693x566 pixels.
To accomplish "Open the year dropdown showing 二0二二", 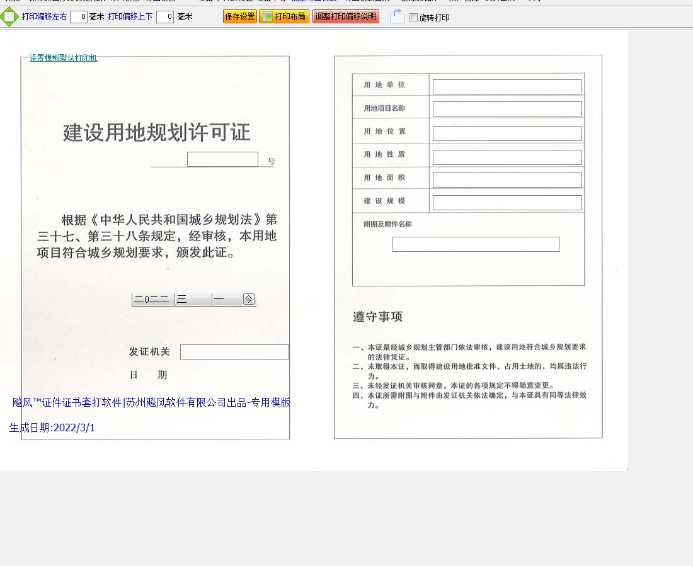I will pos(152,300).
